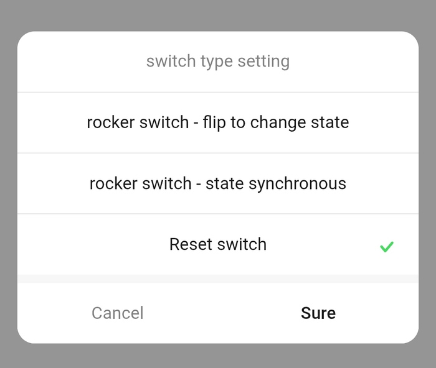
Task: Choose rocker switch - state synchronous option
Action: coord(217,183)
